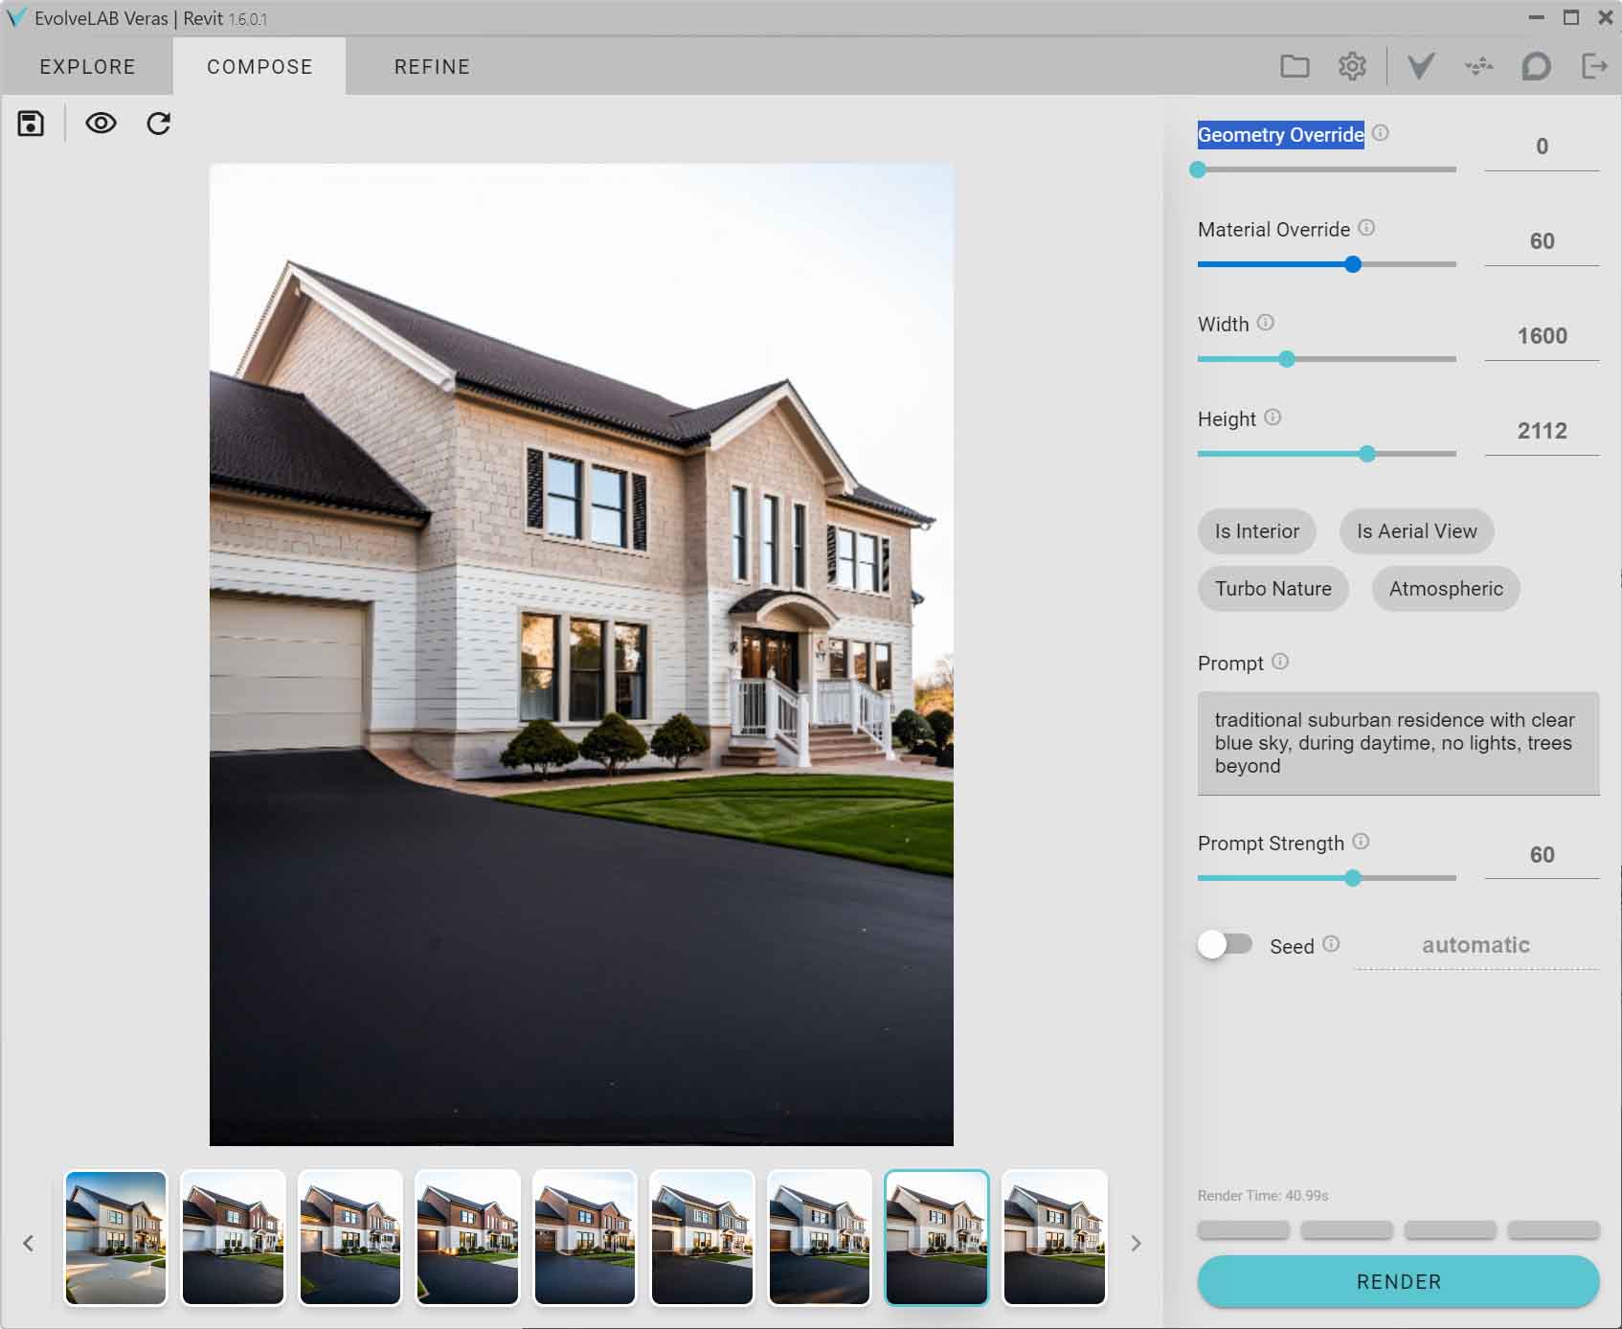
Task: Open a file using the folder icon
Action: coord(1296,66)
